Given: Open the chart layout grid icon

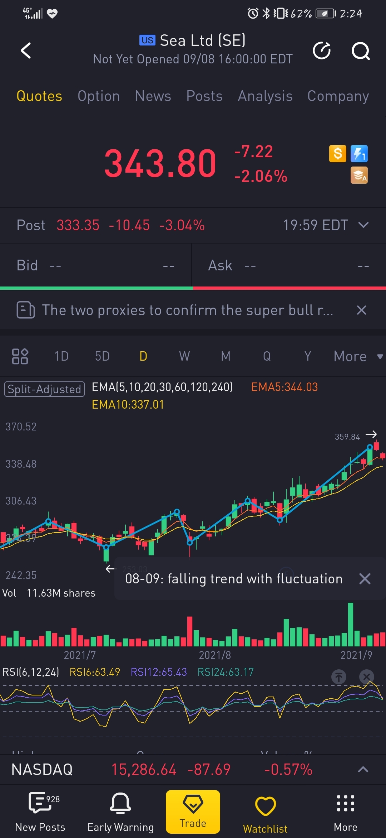Looking at the screenshot, I should [20, 356].
